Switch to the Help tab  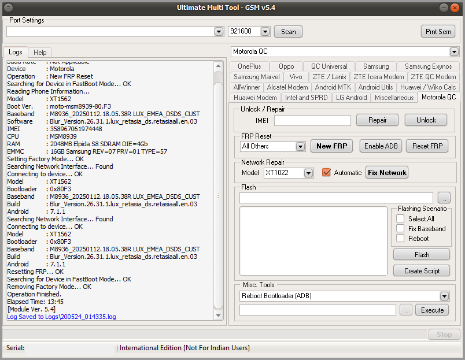(40, 53)
